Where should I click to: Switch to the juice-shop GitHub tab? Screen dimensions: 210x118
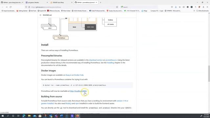[x=12, y=2]
